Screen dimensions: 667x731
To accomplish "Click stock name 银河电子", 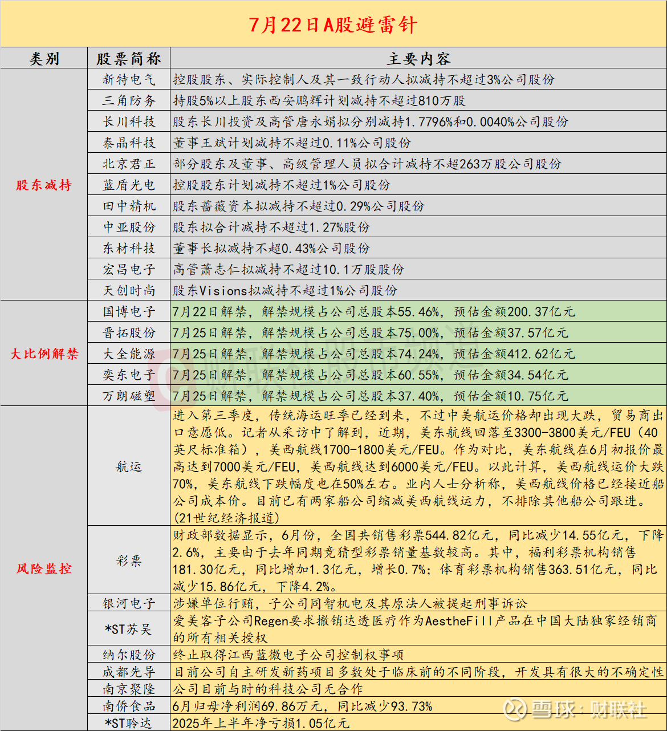I will [129, 603].
